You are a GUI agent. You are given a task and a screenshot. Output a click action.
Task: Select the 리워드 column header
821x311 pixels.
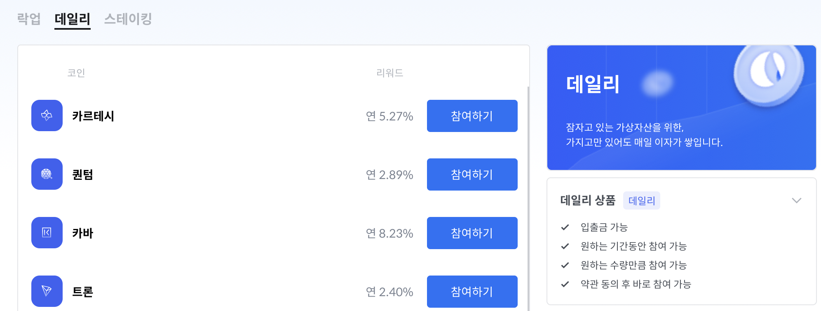388,73
